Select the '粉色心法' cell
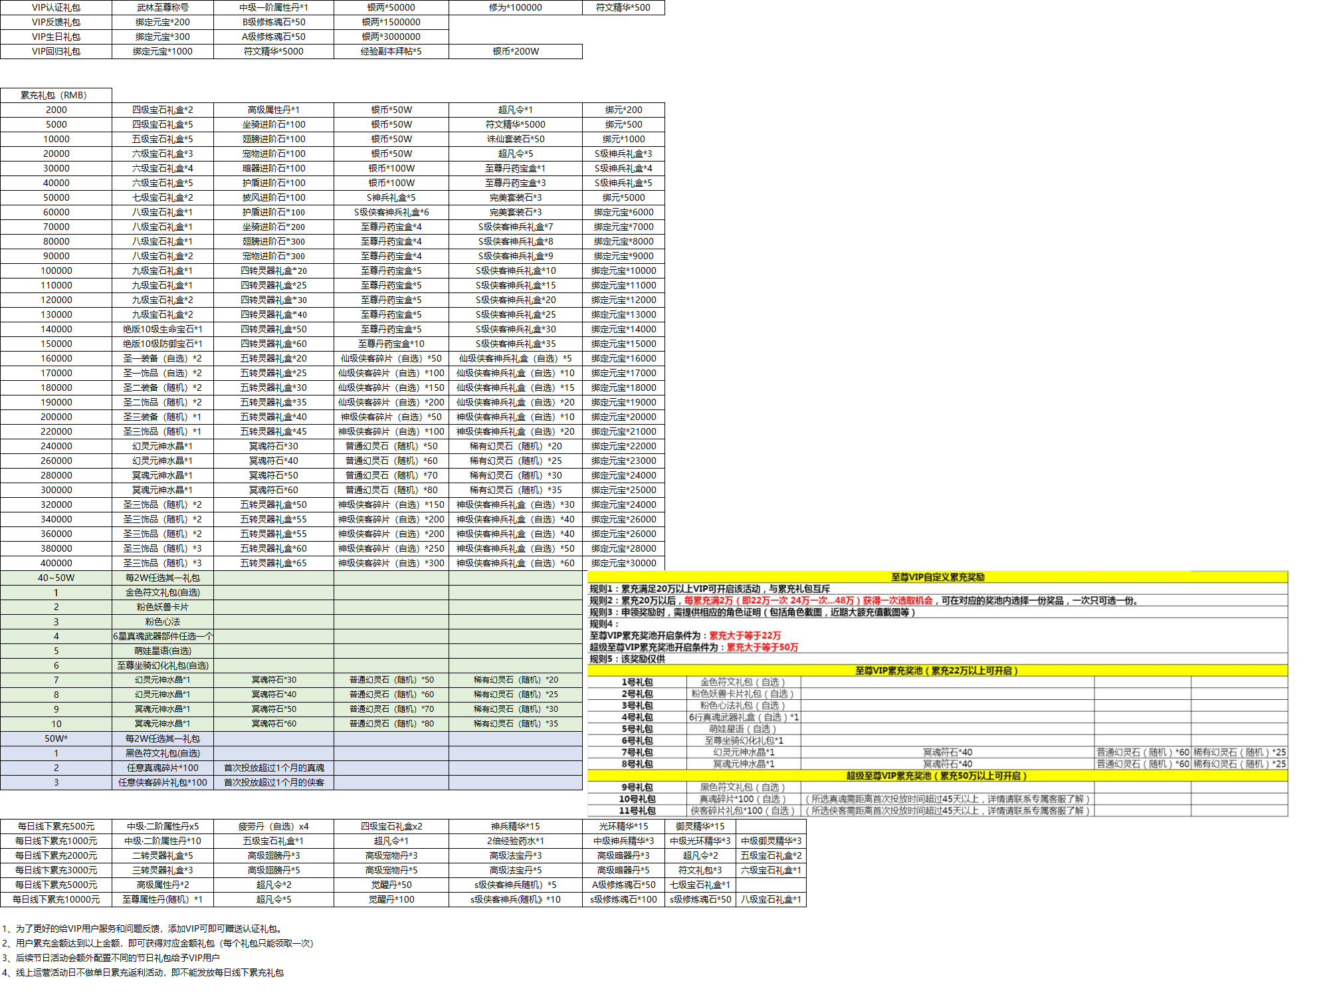Viewport: 1333px width, 995px height. [x=163, y=621]
